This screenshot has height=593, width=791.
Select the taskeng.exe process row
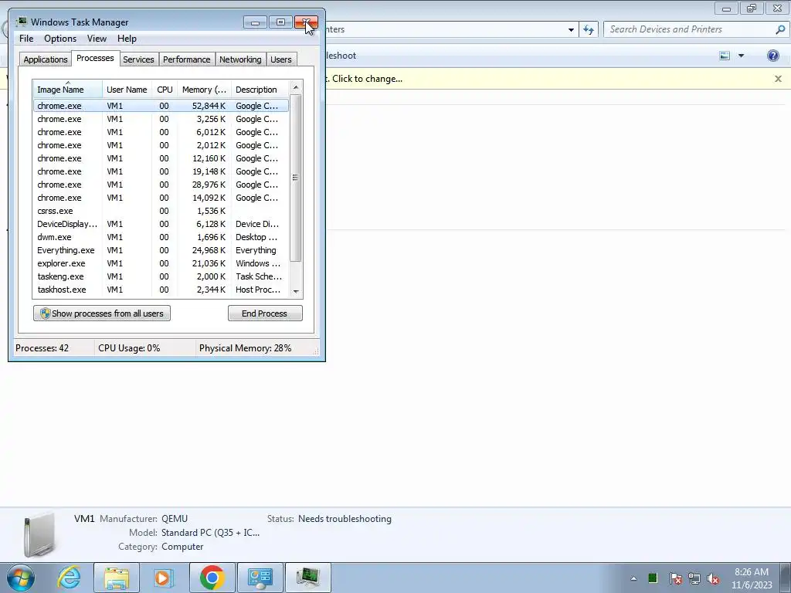click(x=161, y=276)
